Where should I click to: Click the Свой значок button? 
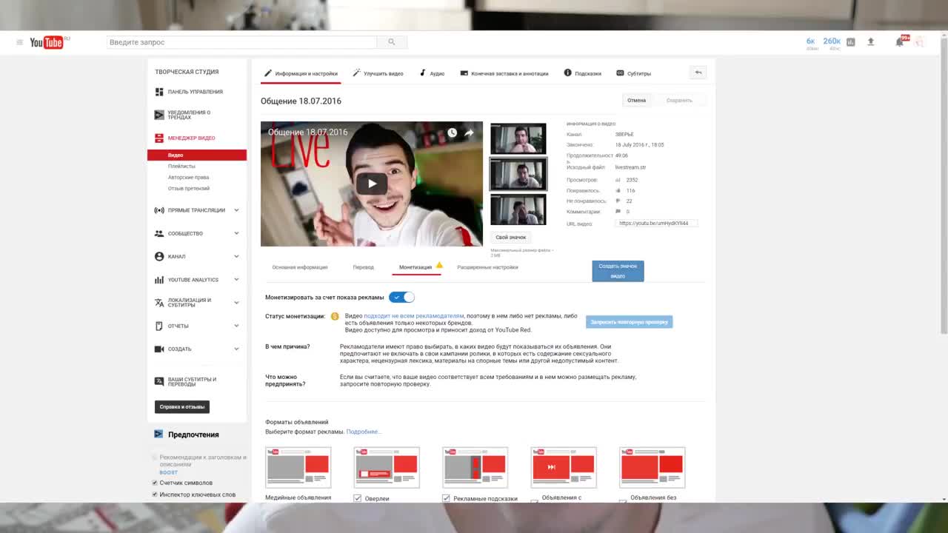[x=511, y=238]
